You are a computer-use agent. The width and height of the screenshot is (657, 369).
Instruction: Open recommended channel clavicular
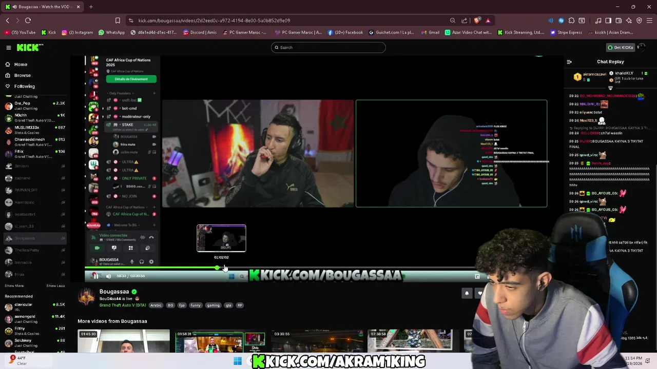coord(35,307)
